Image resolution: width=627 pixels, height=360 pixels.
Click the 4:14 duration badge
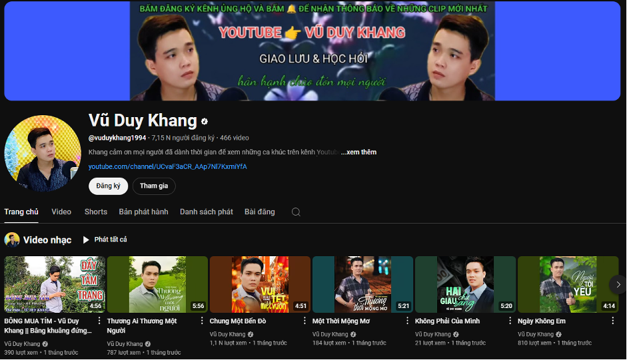point(609,306)
